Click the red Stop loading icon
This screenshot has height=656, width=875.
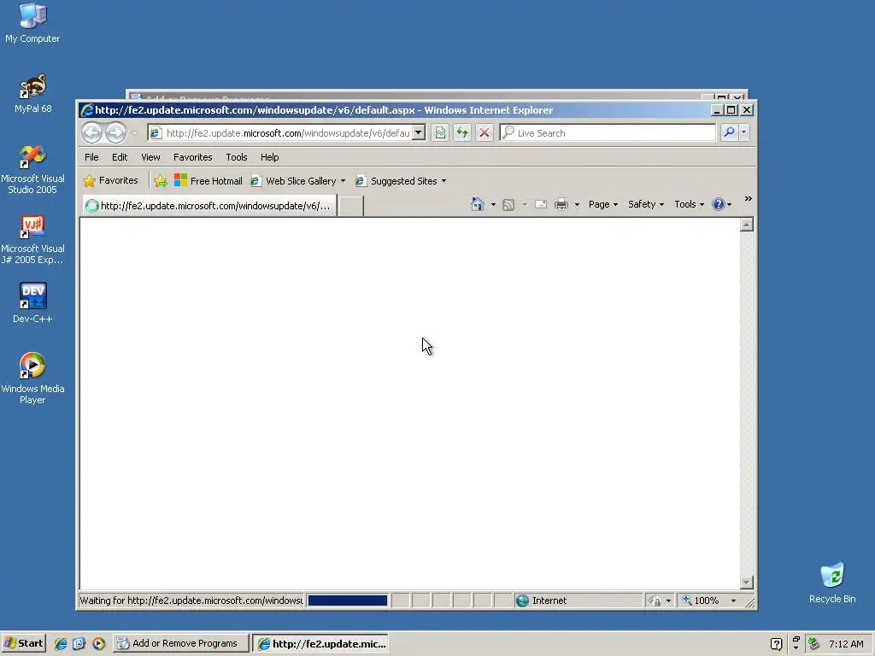(484, 132)
